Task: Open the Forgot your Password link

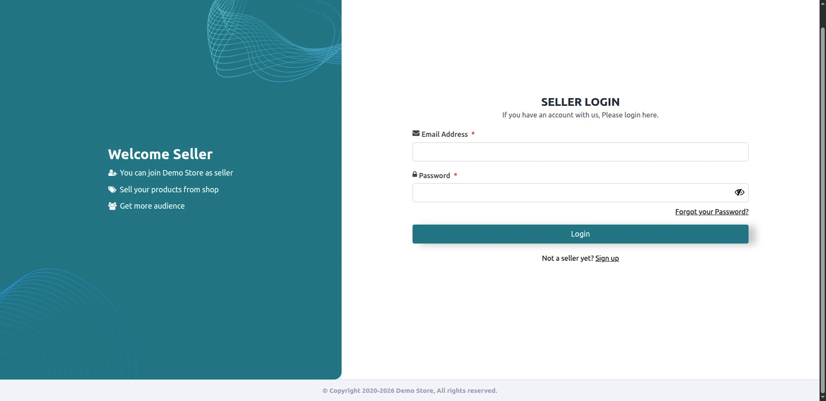Action: pos(712,212)
